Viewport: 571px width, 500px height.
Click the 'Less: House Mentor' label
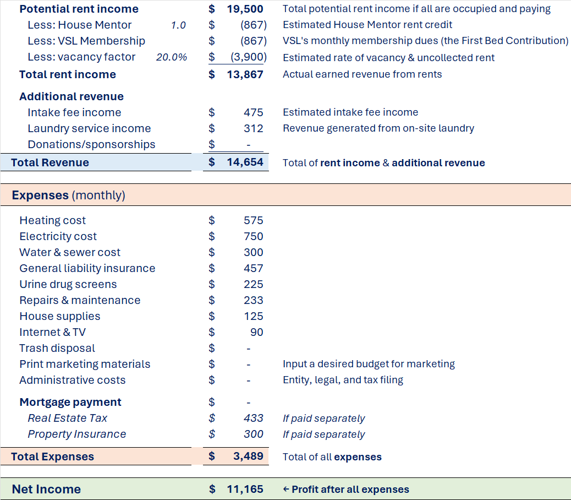(x=79, y=25)
